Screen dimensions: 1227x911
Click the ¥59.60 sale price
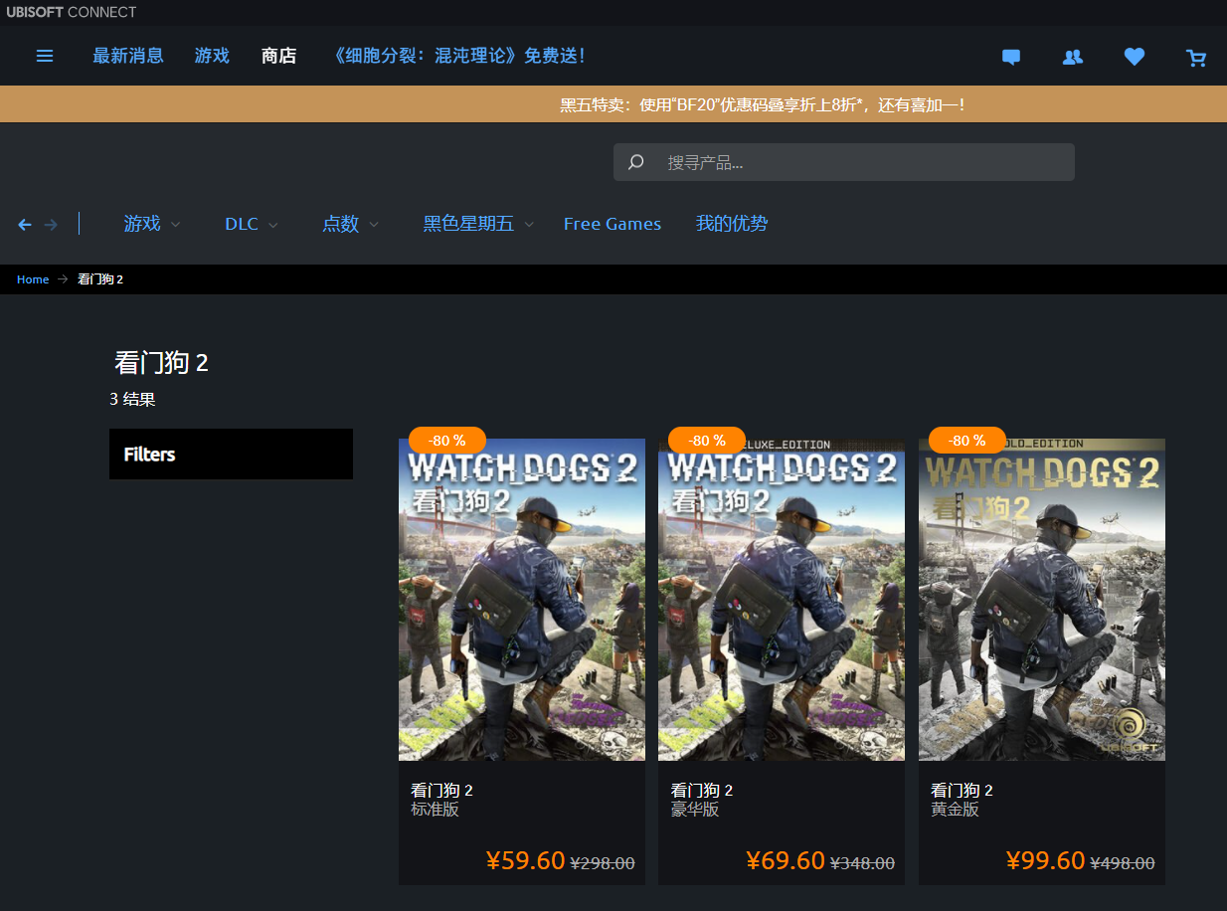point(525,860)
